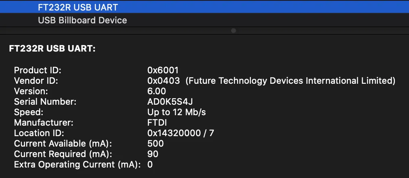Click the Extra Operating Current (mA) label
Screen dimensions: 409x178
[77, 165]
